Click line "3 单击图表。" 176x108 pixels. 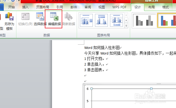[x=94, y=70]
